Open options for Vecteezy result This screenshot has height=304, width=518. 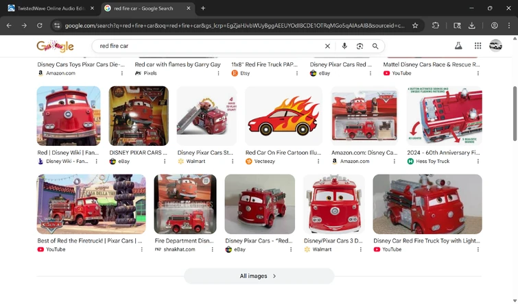(318, 161)
